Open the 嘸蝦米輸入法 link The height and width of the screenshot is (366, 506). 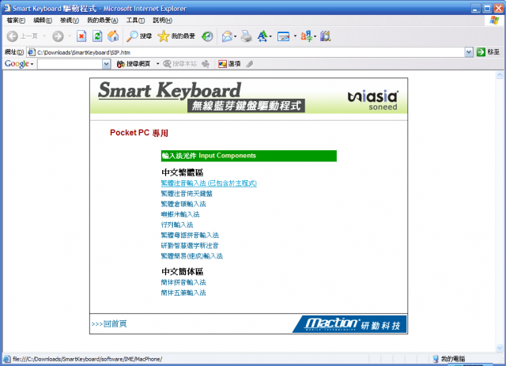point(180,214)
